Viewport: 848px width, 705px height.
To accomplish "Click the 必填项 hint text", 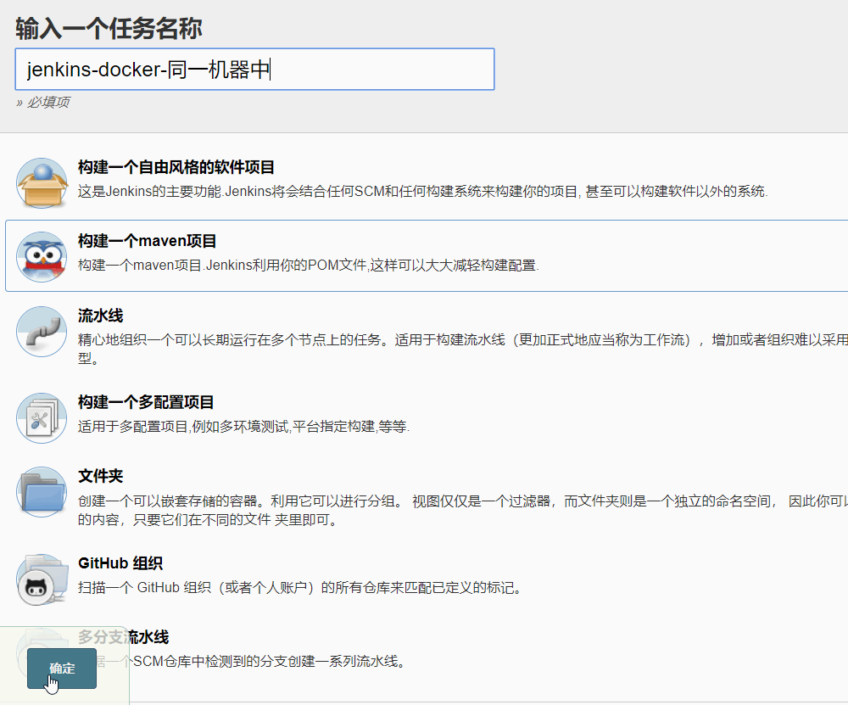I will point(42,103).
